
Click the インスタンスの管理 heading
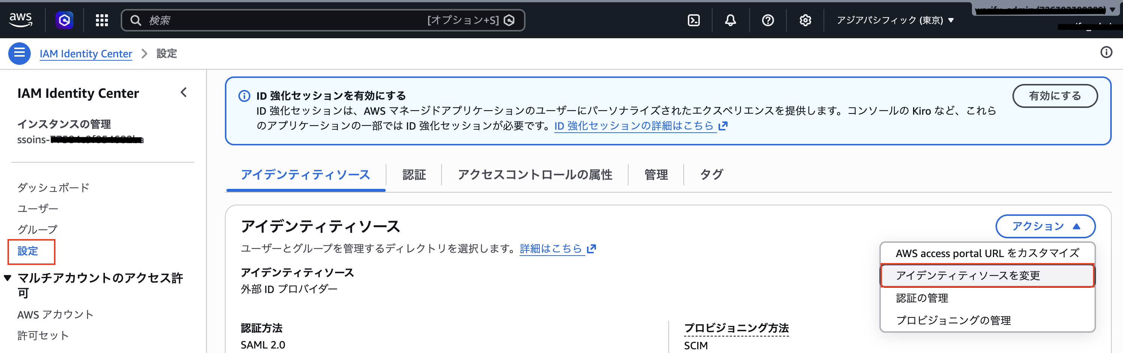64,124
